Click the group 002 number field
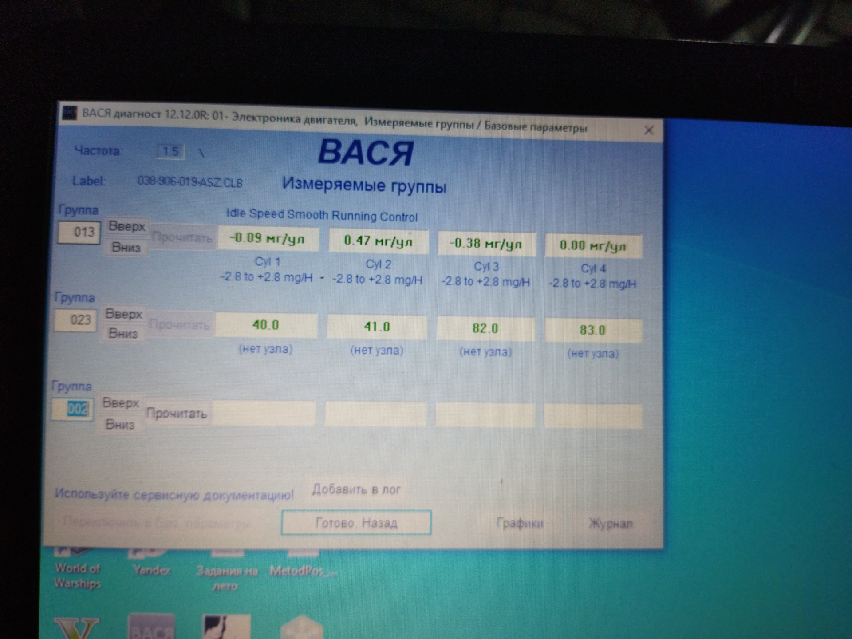852x639 pixels. coord(74,409)
